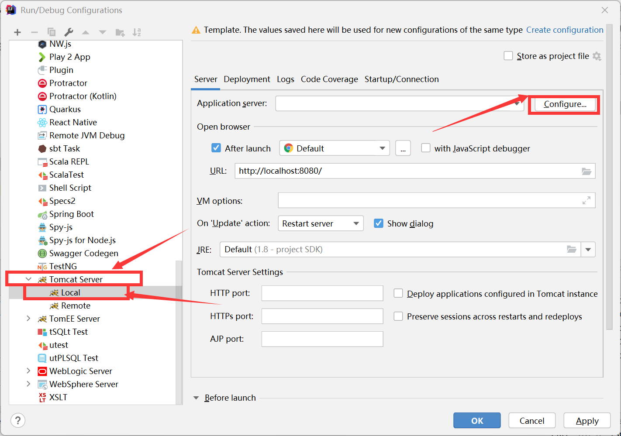Collapse the Before launch section
This screenshot has width=621, height=436.
pos(196,398)
